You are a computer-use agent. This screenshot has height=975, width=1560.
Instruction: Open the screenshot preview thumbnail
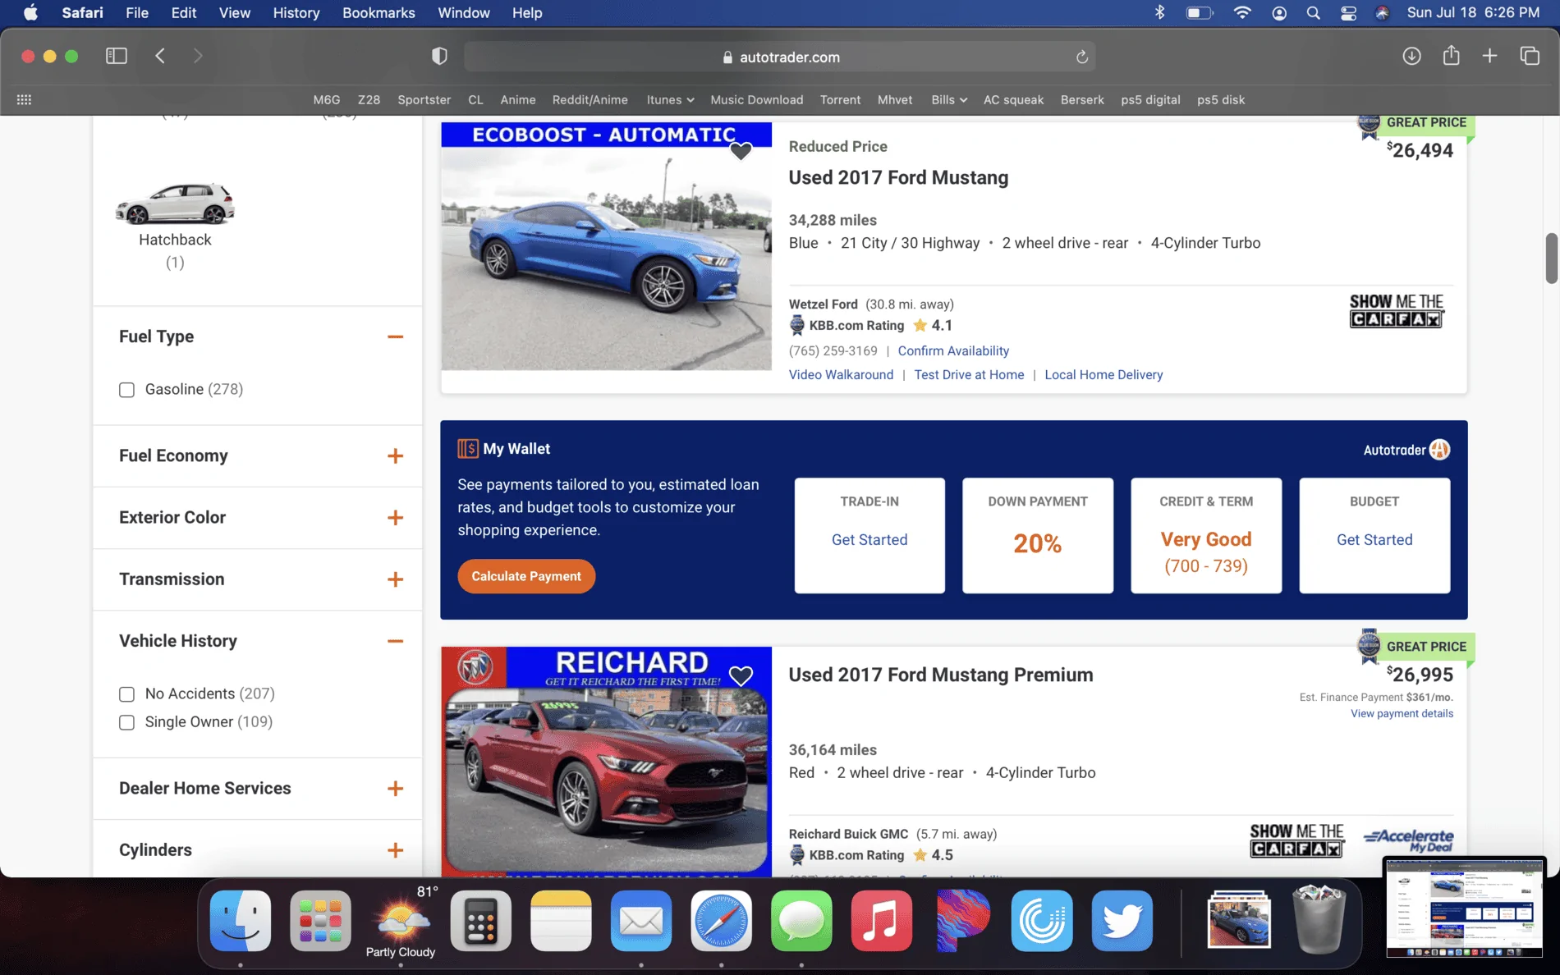point(1464,908)
